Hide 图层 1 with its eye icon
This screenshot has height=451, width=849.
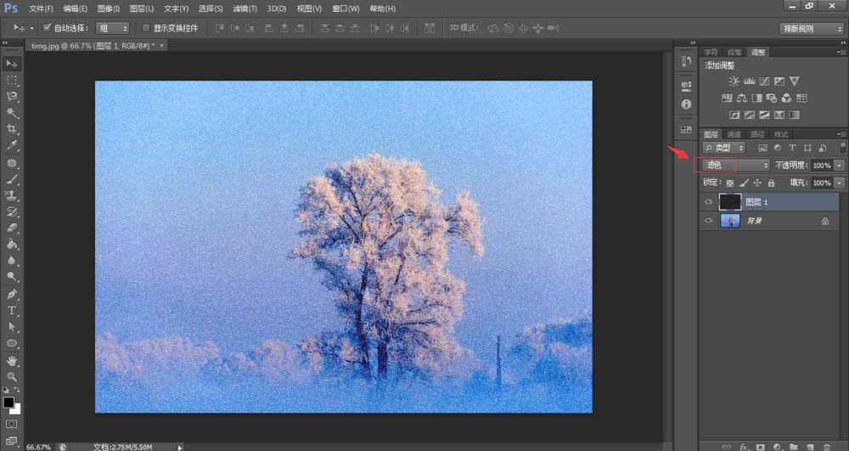[x=708, y=202]
